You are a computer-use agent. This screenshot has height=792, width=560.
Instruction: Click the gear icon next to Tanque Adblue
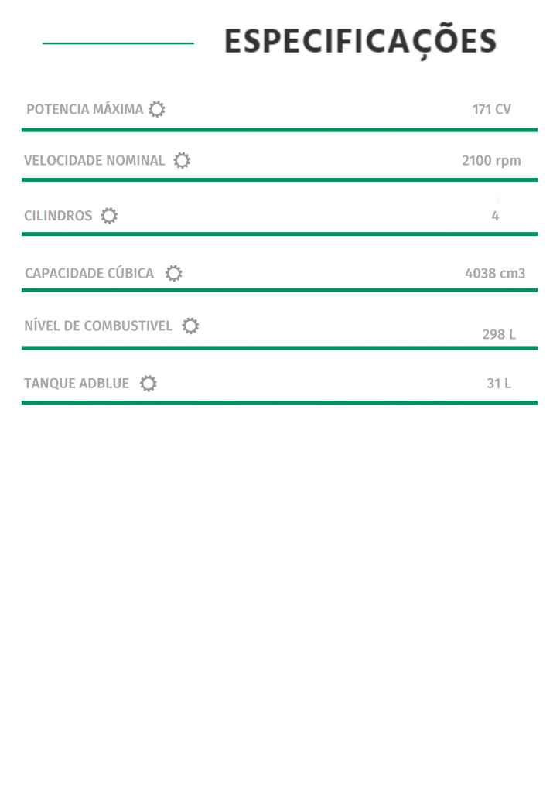[148, 384]
